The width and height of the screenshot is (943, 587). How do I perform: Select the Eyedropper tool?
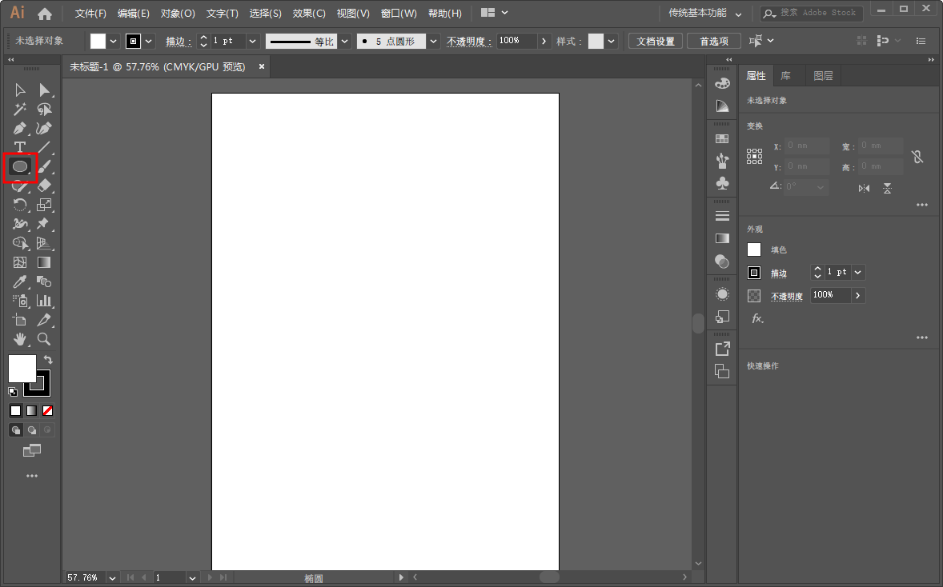[x=20, y=282]
